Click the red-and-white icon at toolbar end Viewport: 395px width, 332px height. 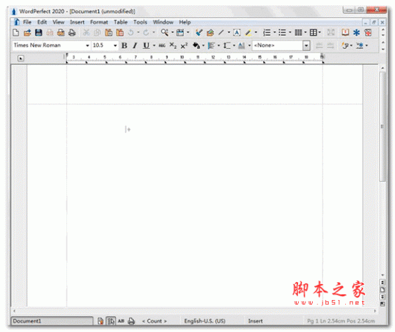(368, 33)
